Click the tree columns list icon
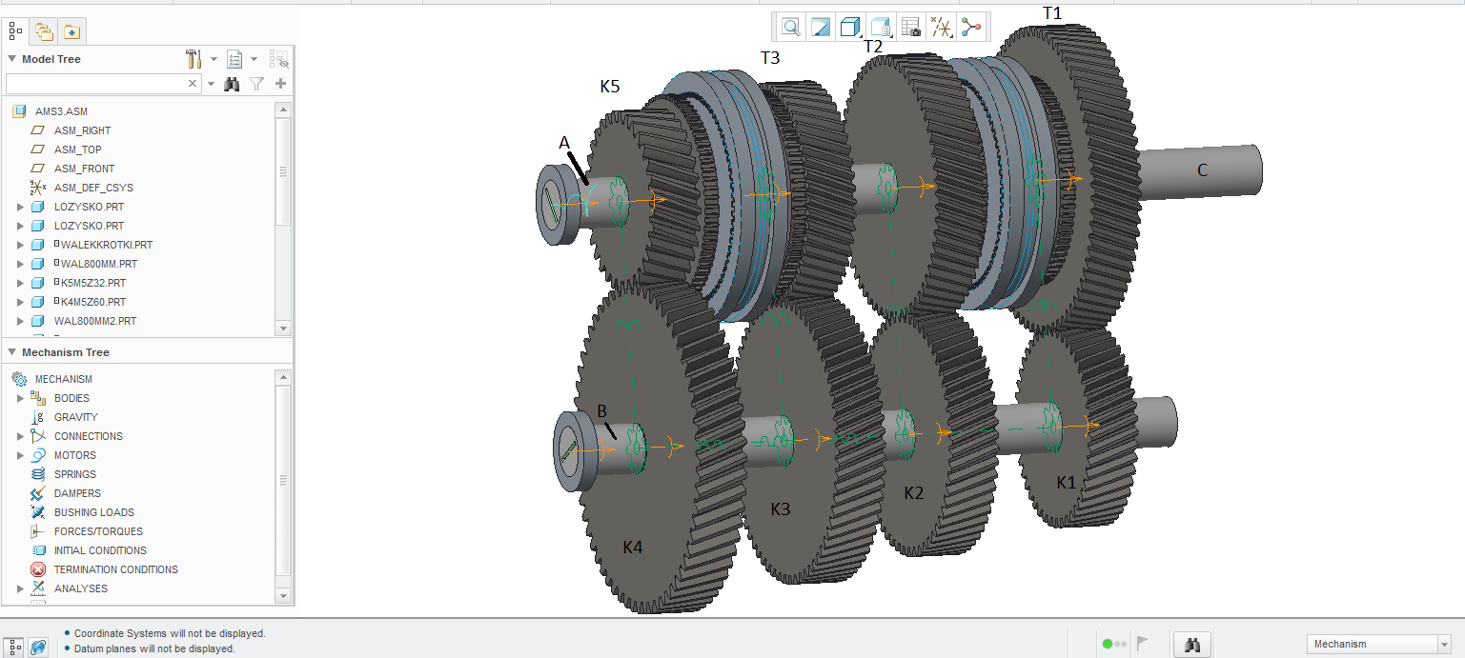Screen dimensions: 1465x658 coord(234,59)
